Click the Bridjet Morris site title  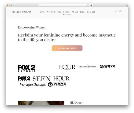[21, 12]
